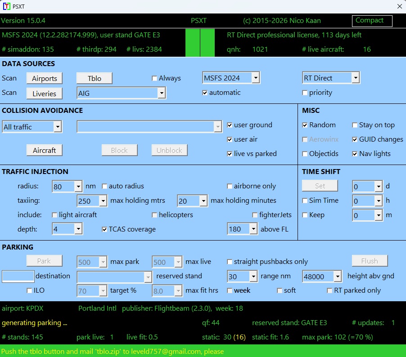
Task: Click the green connection status indicator
Action: (200, 43)
